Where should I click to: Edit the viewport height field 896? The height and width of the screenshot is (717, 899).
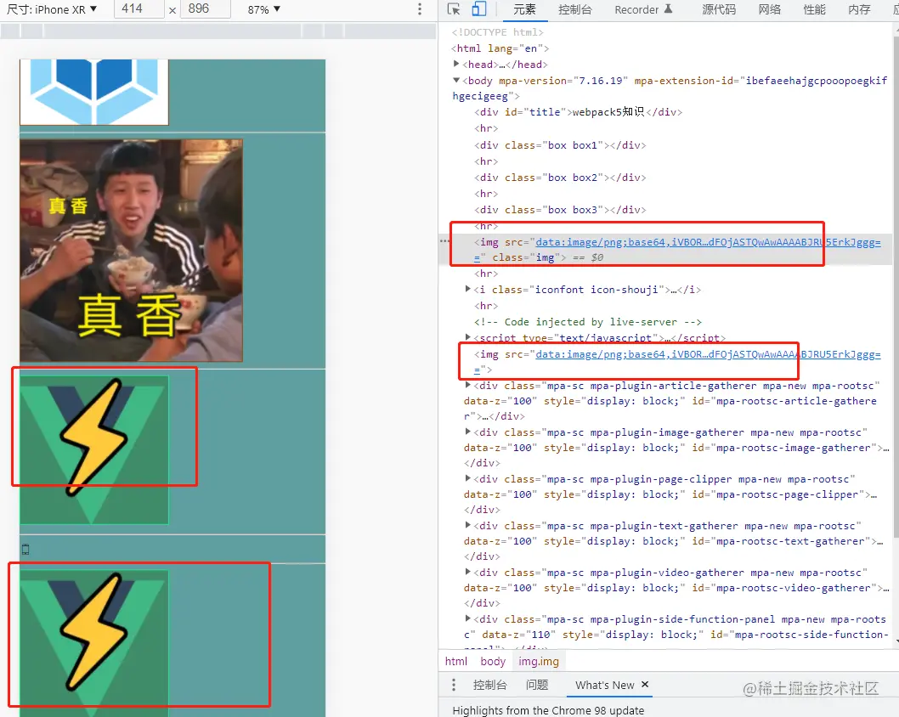[206, 9]
